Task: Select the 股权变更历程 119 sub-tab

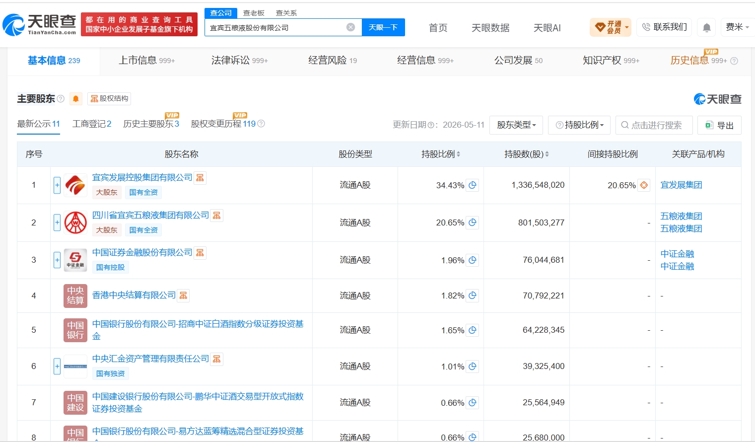Action: click(223, 124)
